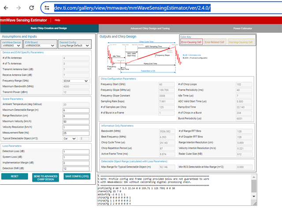The height and width of the screenshot is (208, 282).
Task: Click the Ambient Temperature value 20
Action: pos(76,105)
